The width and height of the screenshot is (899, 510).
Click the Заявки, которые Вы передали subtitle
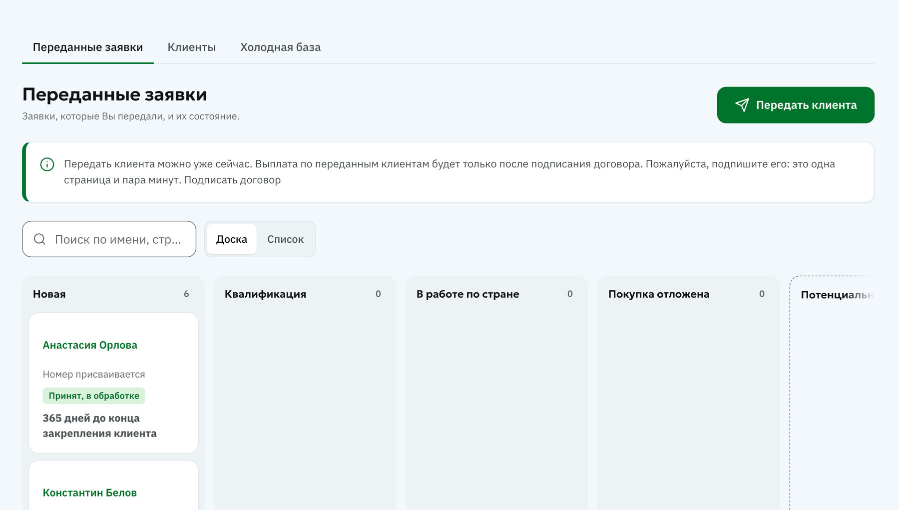tap(131, 116)
